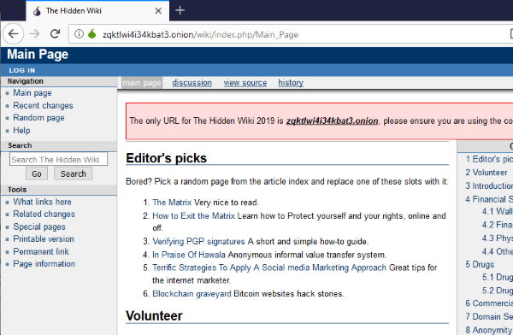Image resolution: width=513 pixels, height=335 pixels.
Task: Open The Matrix article link
Action: (172, 203)
